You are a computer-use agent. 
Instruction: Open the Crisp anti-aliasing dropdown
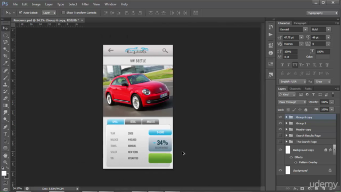coord(322,82)
